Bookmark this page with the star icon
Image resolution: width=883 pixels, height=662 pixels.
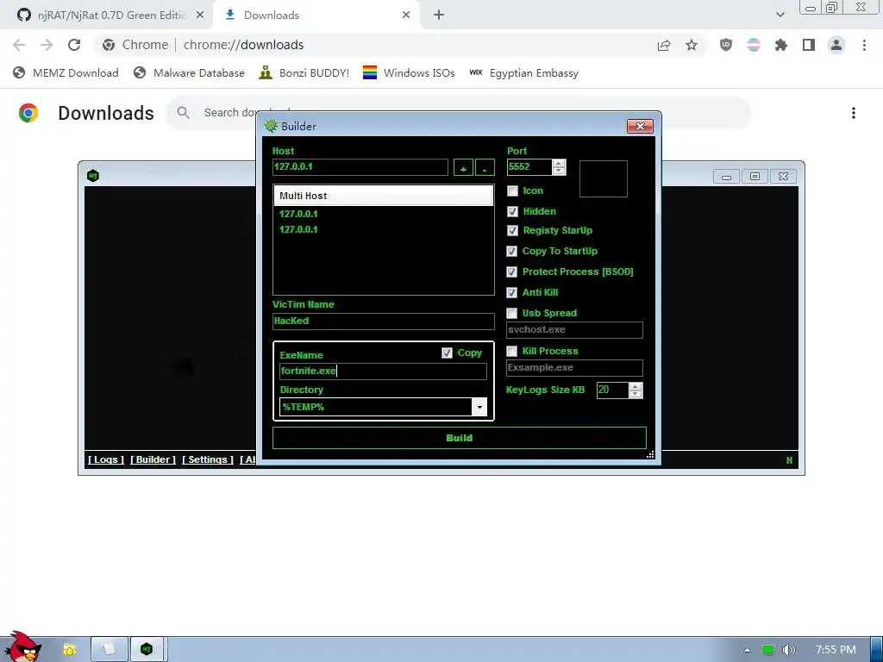point(692,45)
